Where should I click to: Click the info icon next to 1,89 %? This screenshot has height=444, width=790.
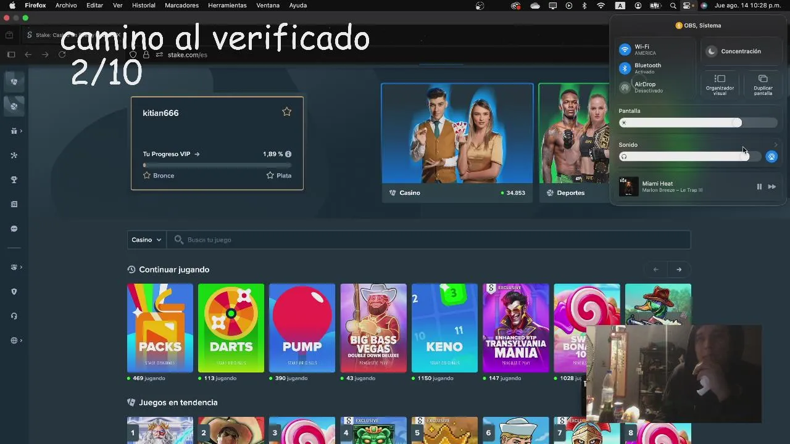(288, 154)
